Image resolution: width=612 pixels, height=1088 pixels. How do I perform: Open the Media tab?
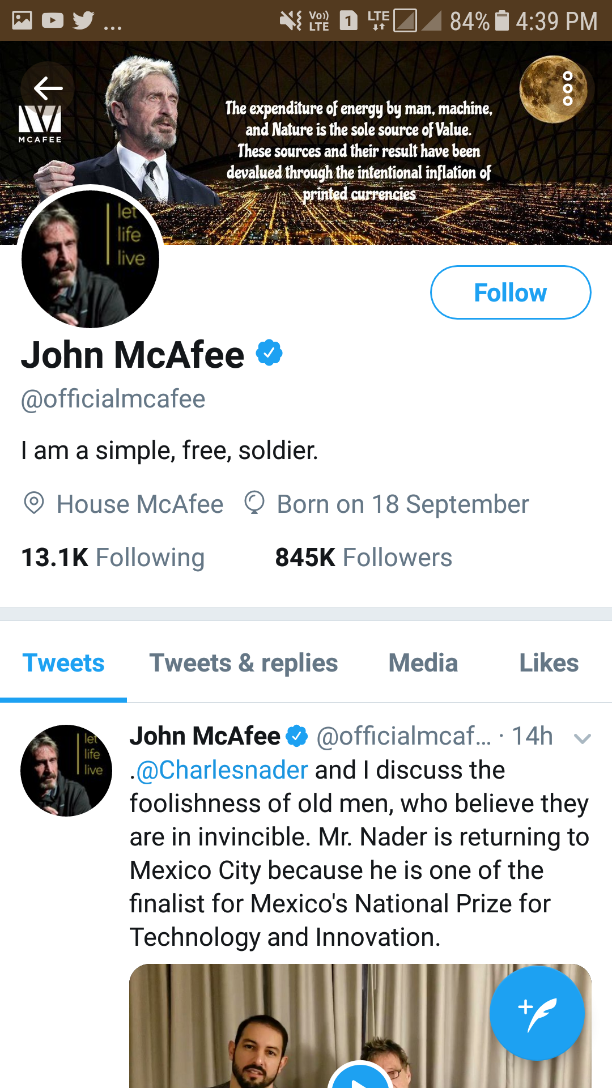[423, 663]
